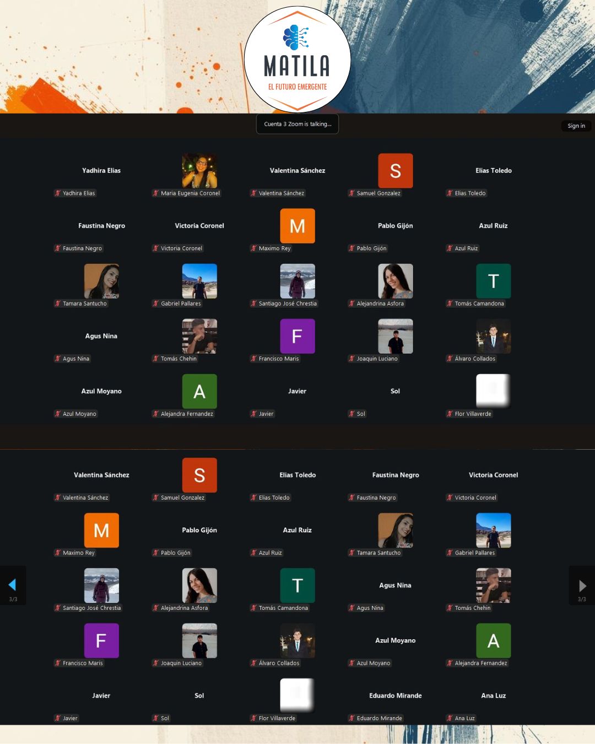Click the MATILA brain logo

click(297, 39)
